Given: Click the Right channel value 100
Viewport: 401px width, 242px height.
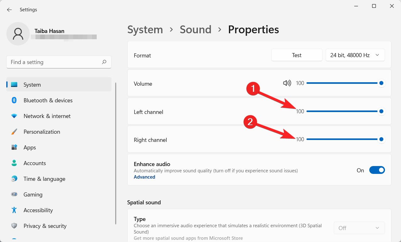Looking at the screenshot, I should tap(300, 139).
